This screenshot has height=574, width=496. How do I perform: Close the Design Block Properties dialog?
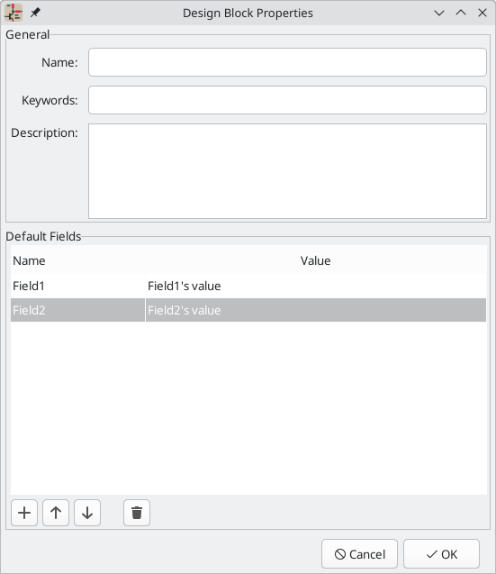pyautogui.click(x=482, y=13)
